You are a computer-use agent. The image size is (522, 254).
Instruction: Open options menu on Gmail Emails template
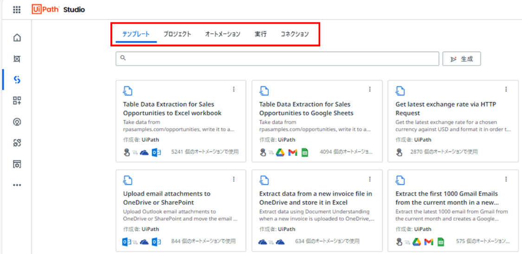(506, 179)
